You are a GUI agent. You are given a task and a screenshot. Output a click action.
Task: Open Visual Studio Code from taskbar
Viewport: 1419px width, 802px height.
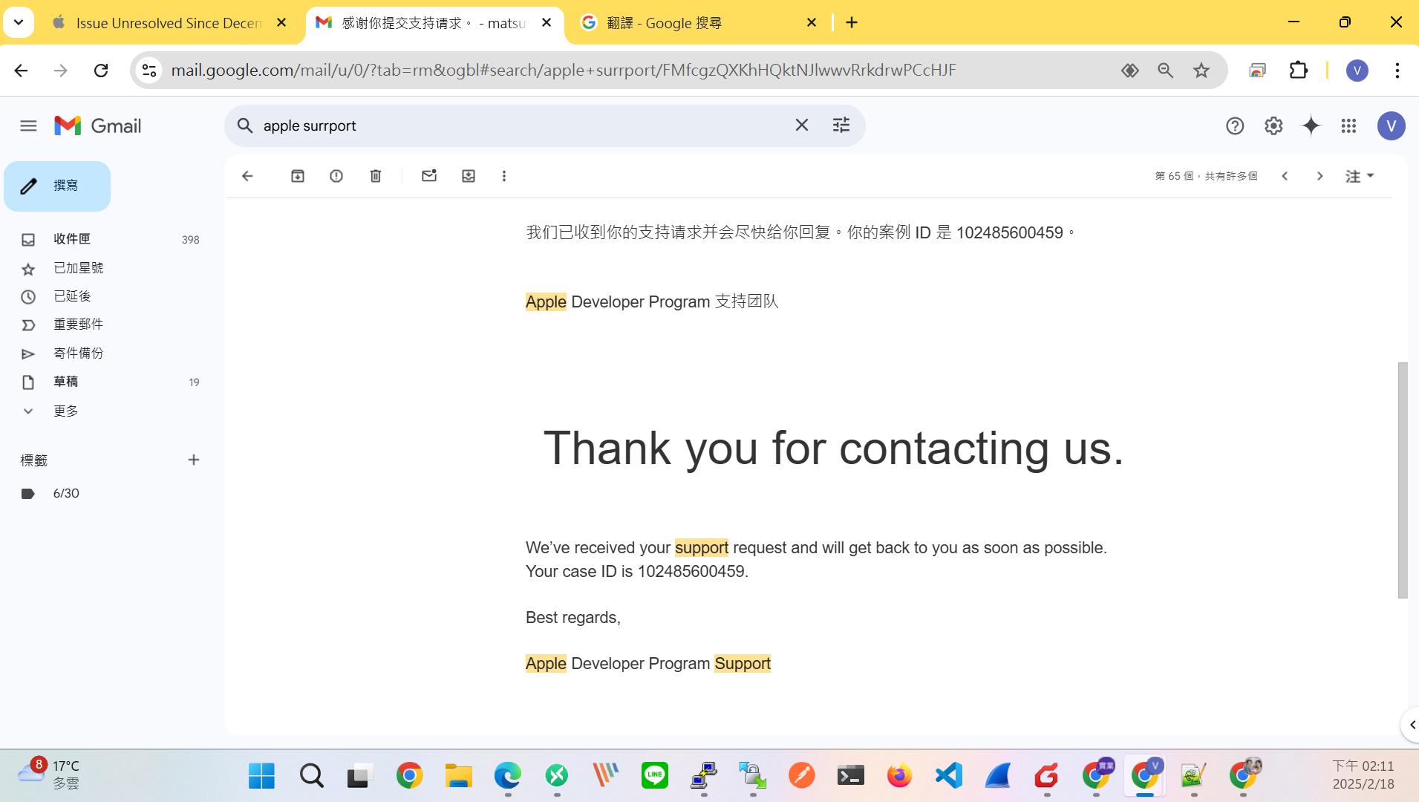pos(949,776)
